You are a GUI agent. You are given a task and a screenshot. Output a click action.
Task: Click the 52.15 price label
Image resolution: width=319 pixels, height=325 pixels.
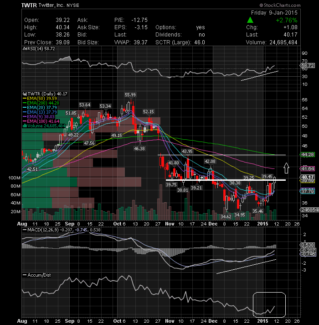click(148, 112)
